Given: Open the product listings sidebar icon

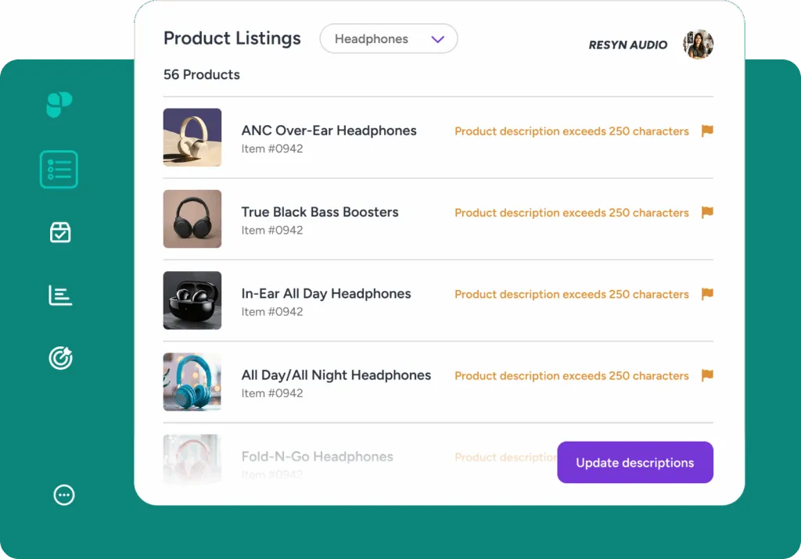Looking at the screenshot, I should click(x=59, y=170).
